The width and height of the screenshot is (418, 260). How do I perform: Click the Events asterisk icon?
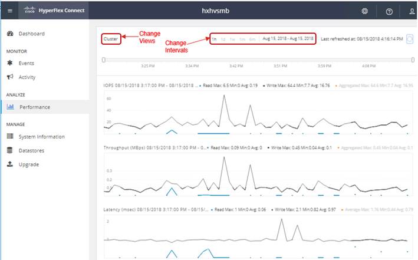(10, 63)
